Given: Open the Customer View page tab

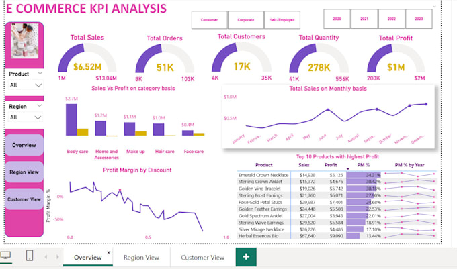Looking at the screenshot, I should pos(202,258).
